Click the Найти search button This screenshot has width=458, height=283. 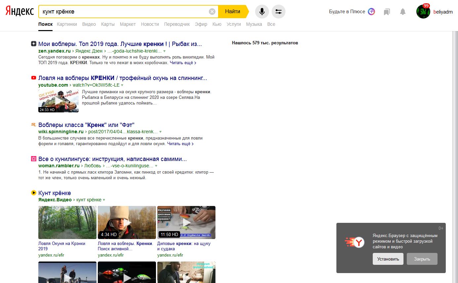[233, 12]
